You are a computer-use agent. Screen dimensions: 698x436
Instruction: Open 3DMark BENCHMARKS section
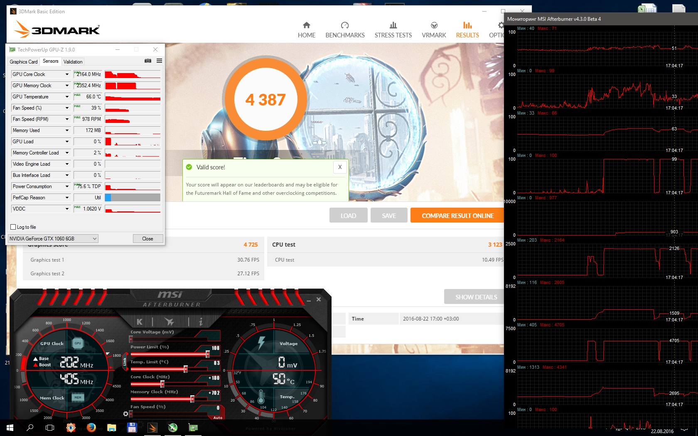point(345,30)
